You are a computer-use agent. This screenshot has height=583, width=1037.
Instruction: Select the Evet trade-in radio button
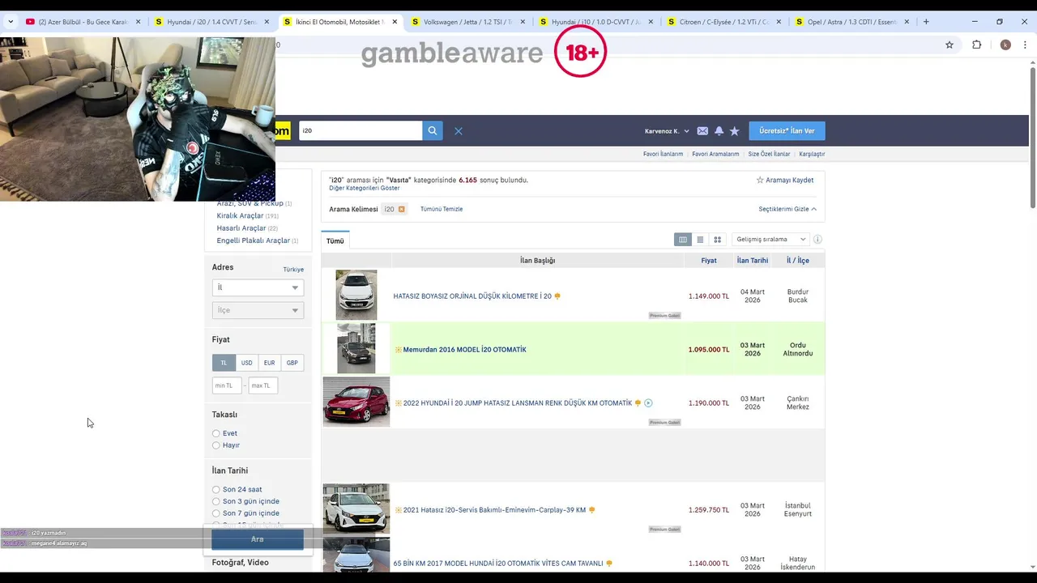(216, 434)
